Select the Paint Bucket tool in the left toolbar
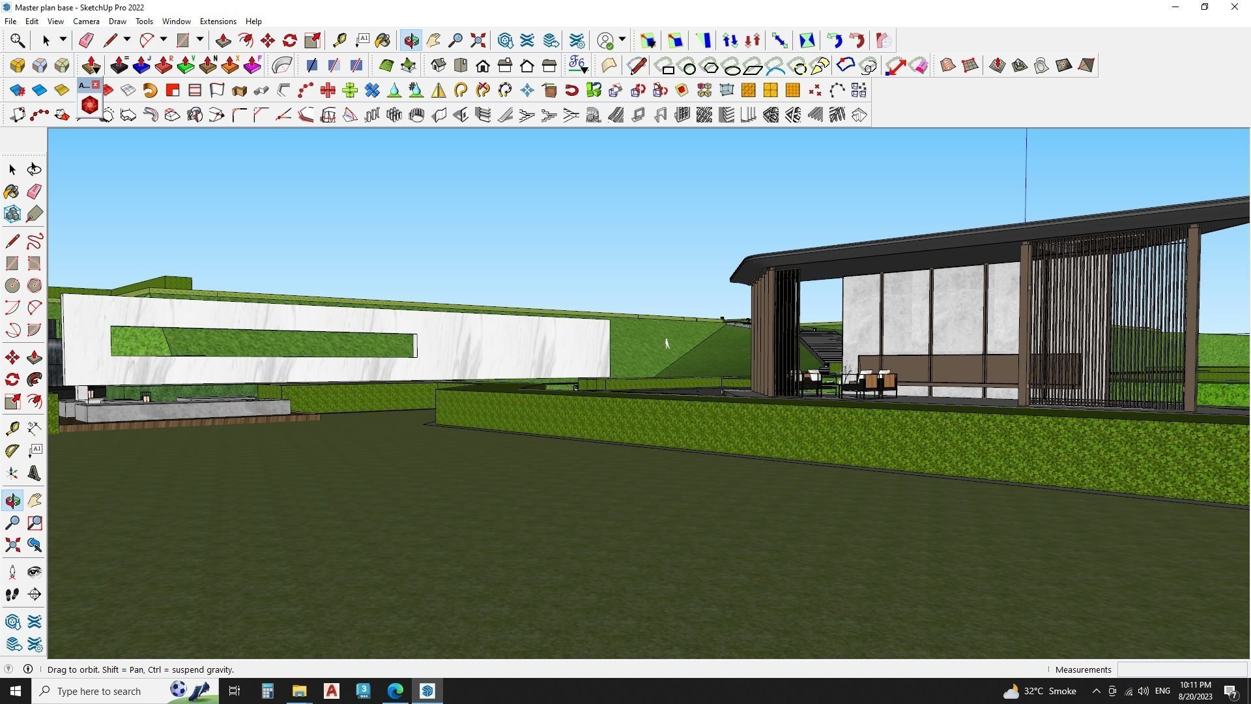Screen dimensions: 1251x704 click(x=12, y=192)
